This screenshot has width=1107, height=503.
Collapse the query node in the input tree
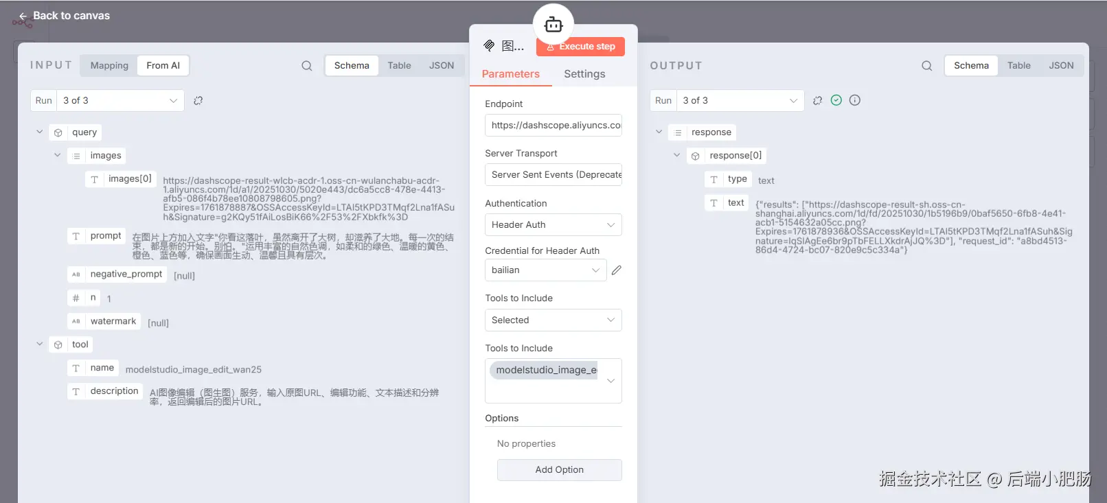39,132
